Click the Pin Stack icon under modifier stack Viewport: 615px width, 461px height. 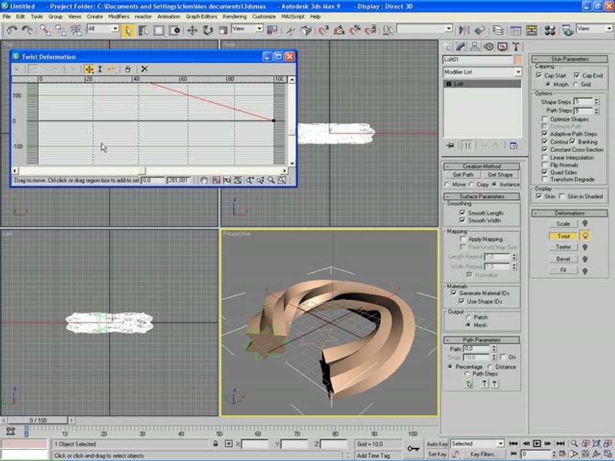[x=450, y=145]
